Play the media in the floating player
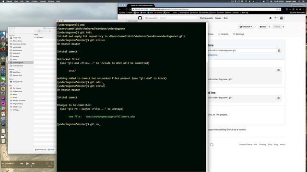 (x=27, y=163)
